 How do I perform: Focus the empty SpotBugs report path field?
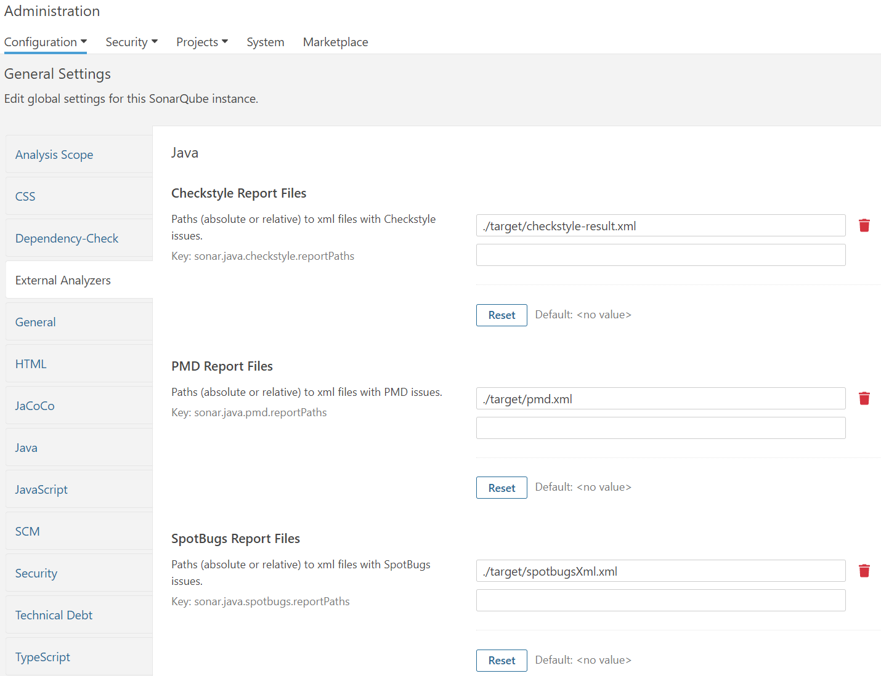[x=660, y=600]
